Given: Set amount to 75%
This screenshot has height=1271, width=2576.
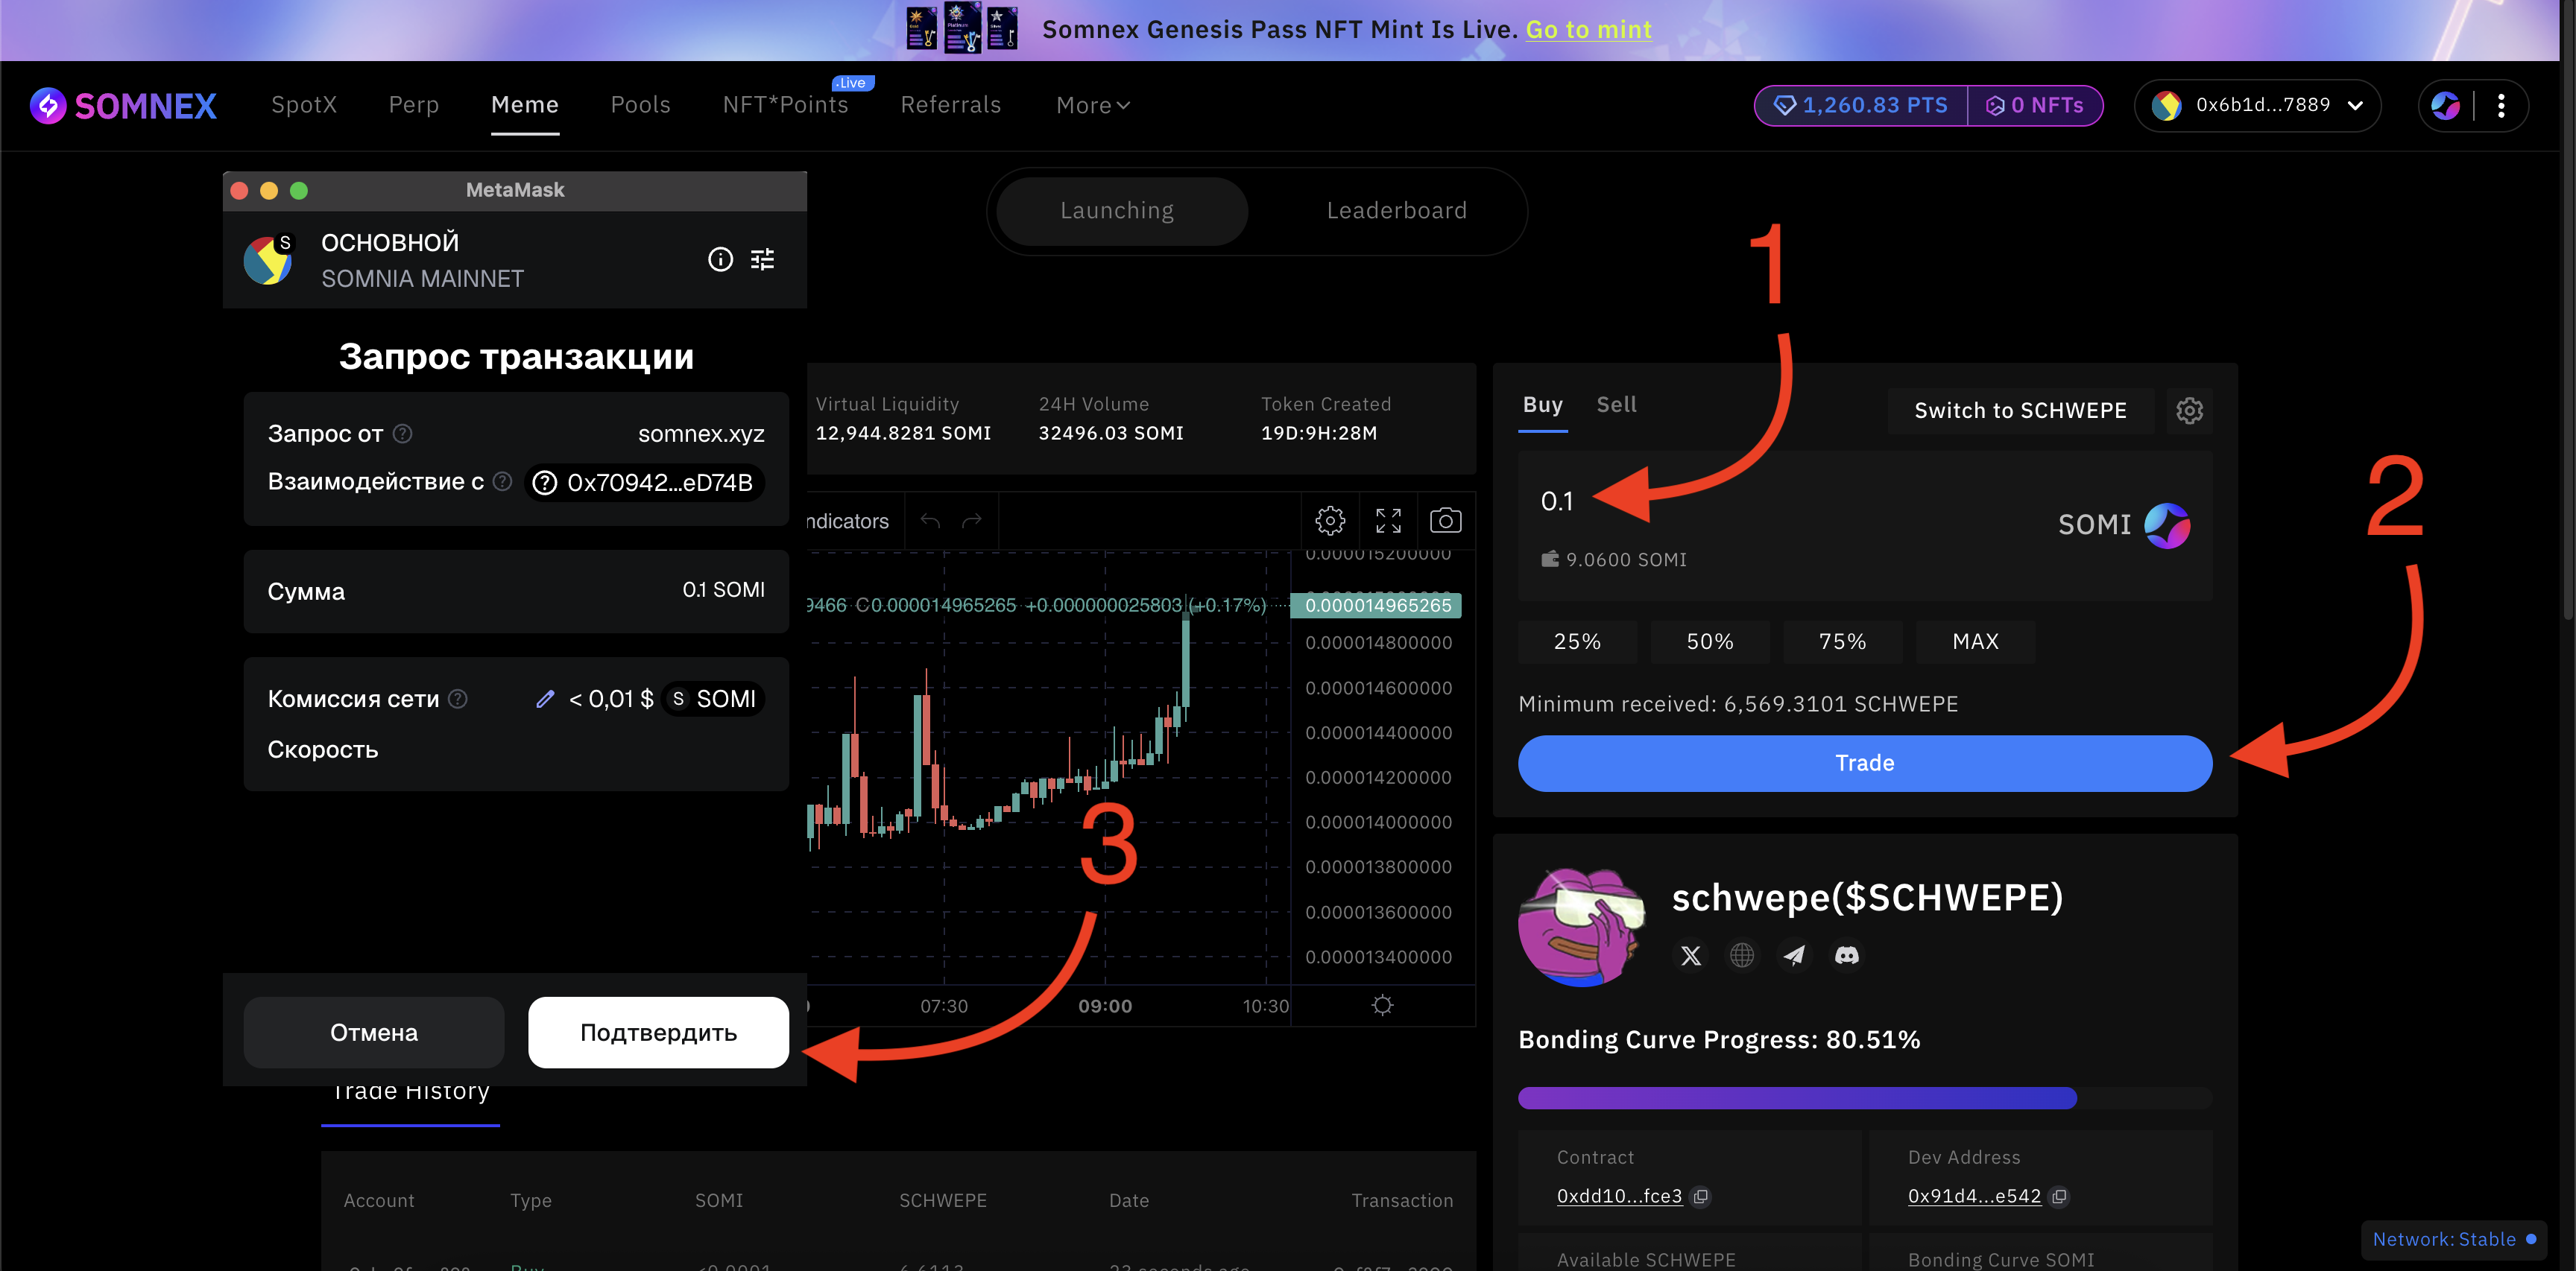Looking at the screenshot, I should coord(1842,641).
